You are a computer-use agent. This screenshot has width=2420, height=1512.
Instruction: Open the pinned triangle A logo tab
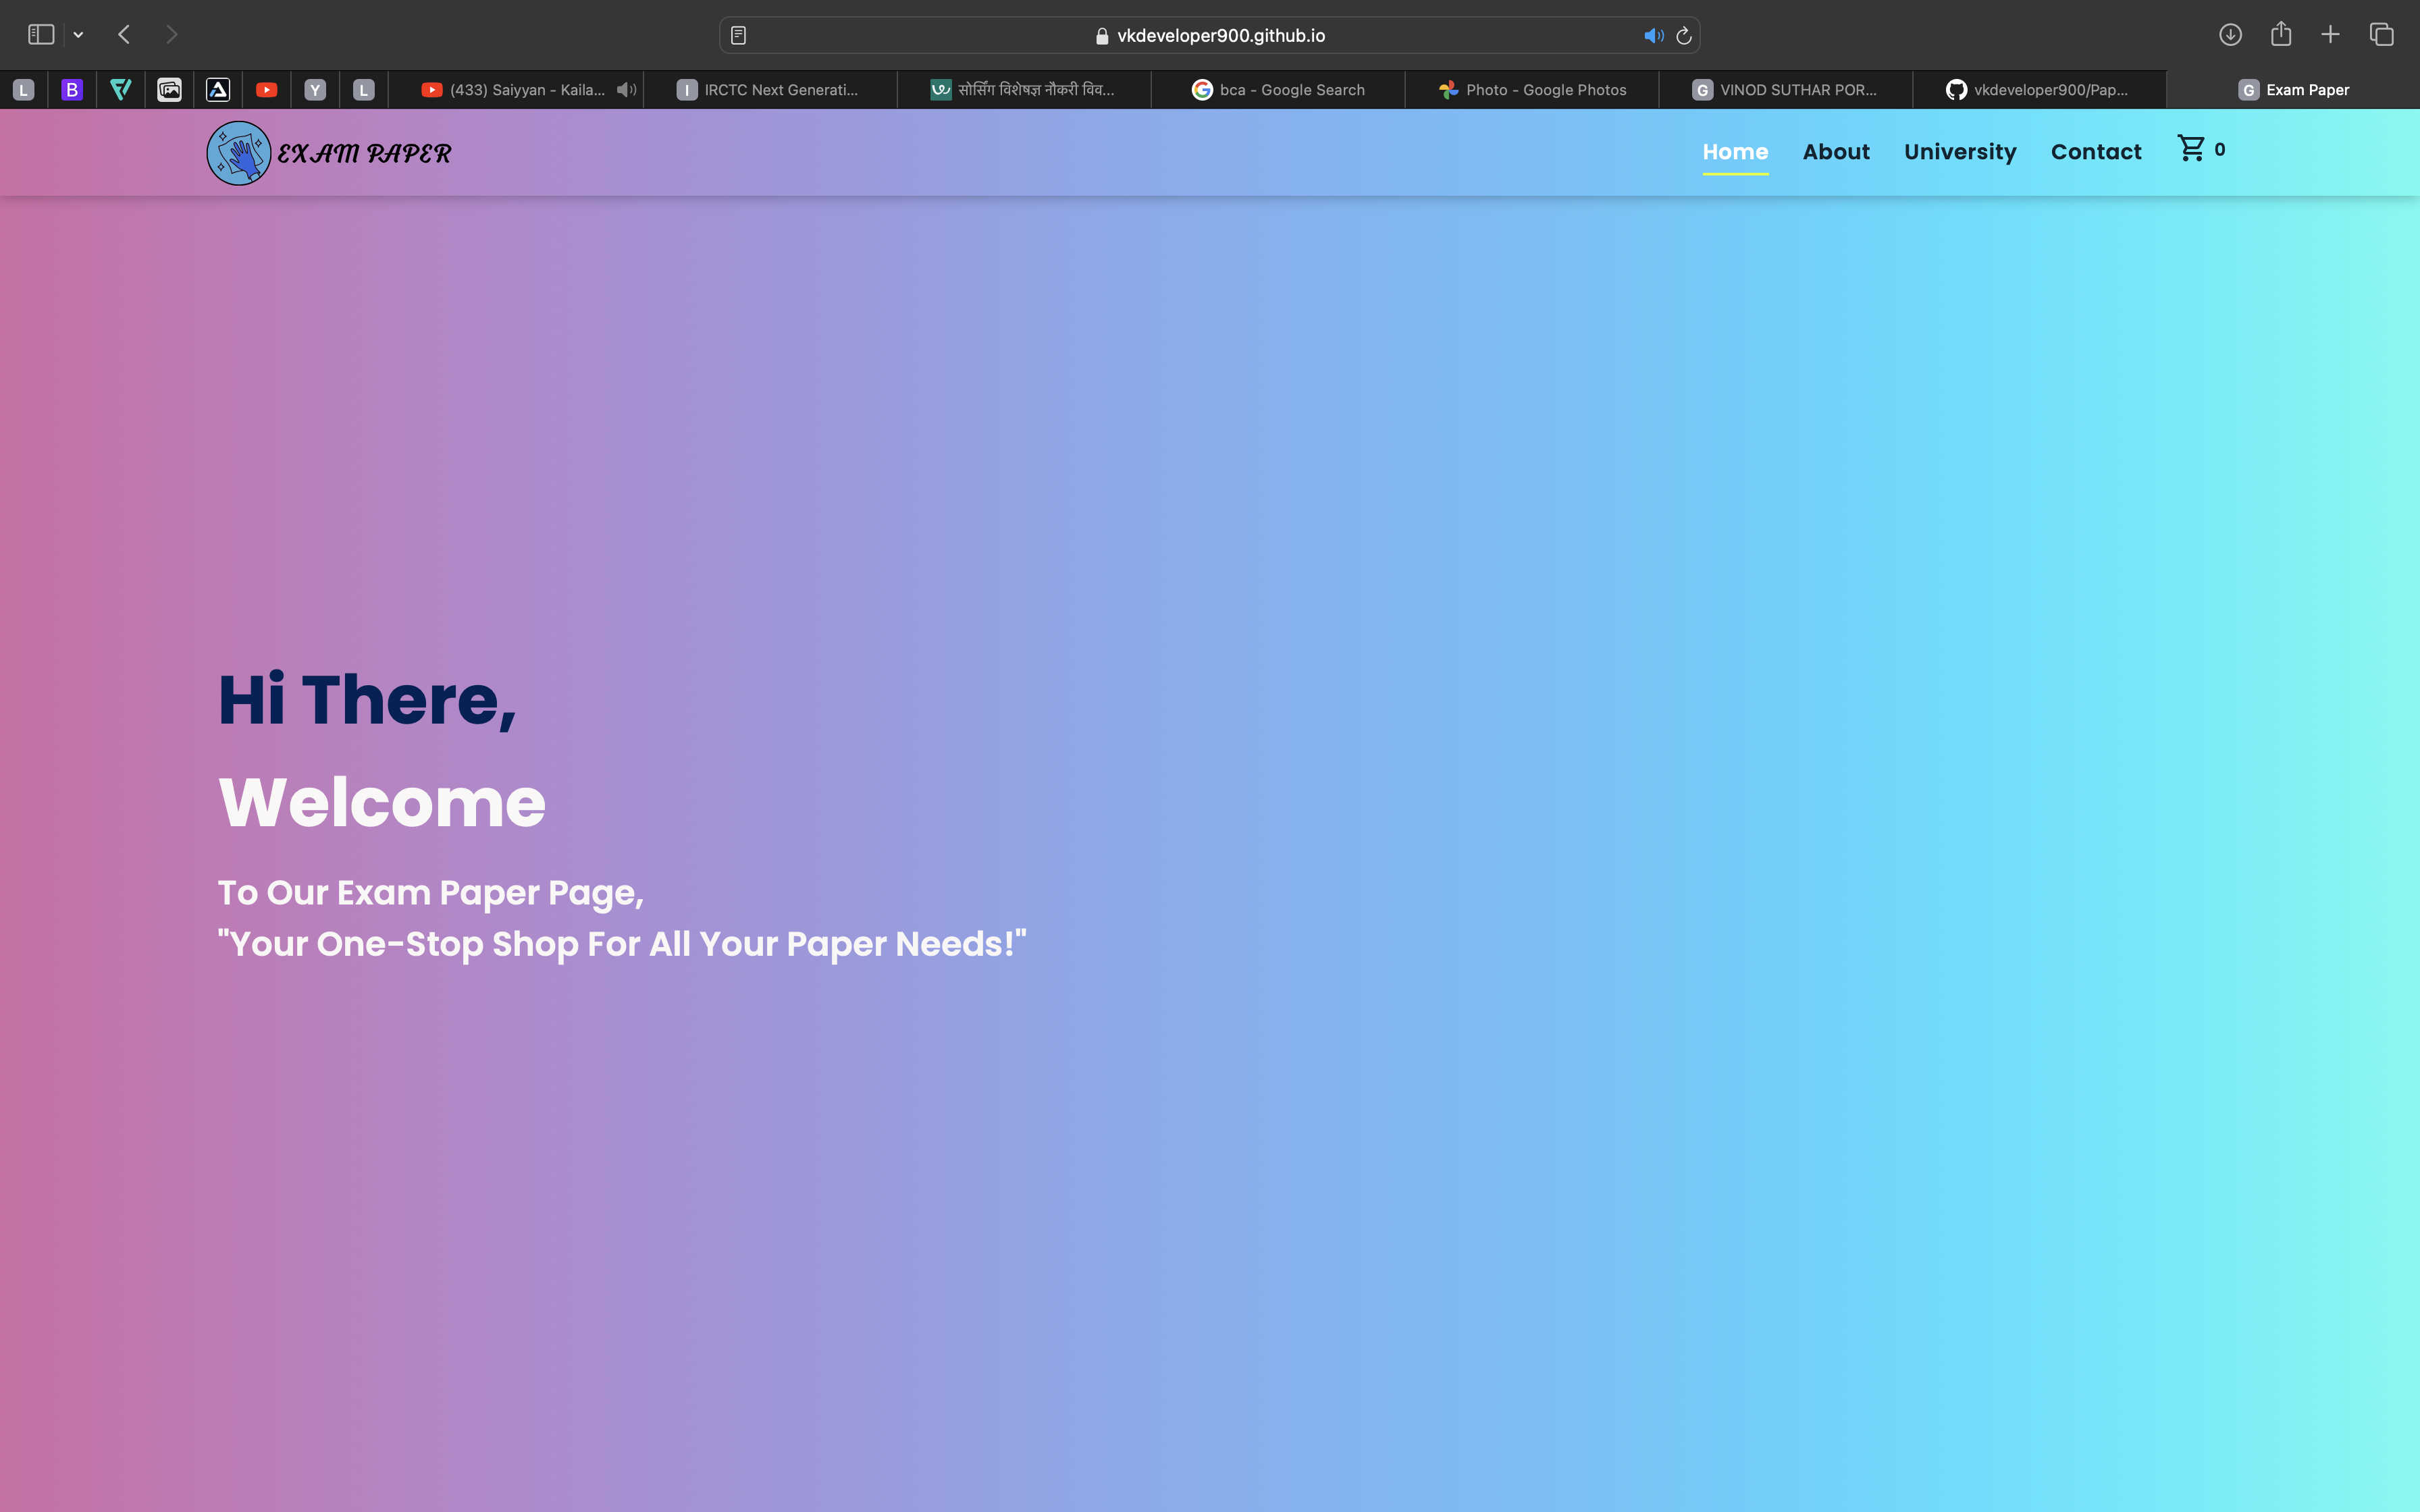coord(218,90)
